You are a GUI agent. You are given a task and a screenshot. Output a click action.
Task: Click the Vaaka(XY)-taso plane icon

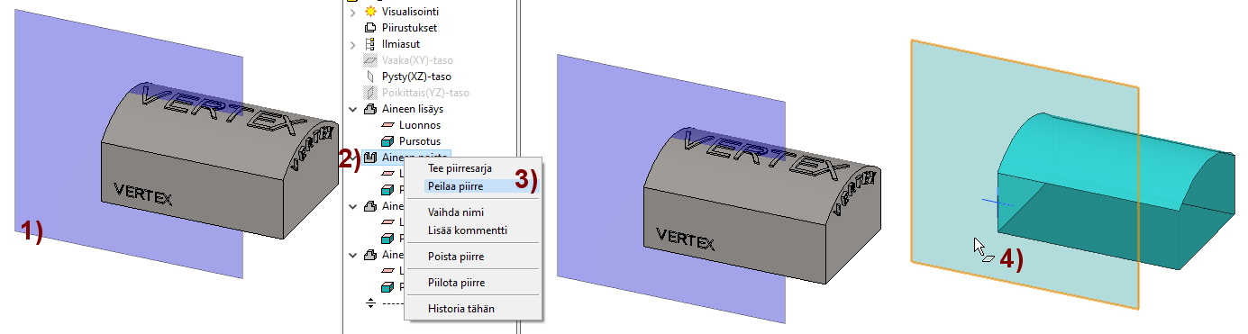coord(369,60)
